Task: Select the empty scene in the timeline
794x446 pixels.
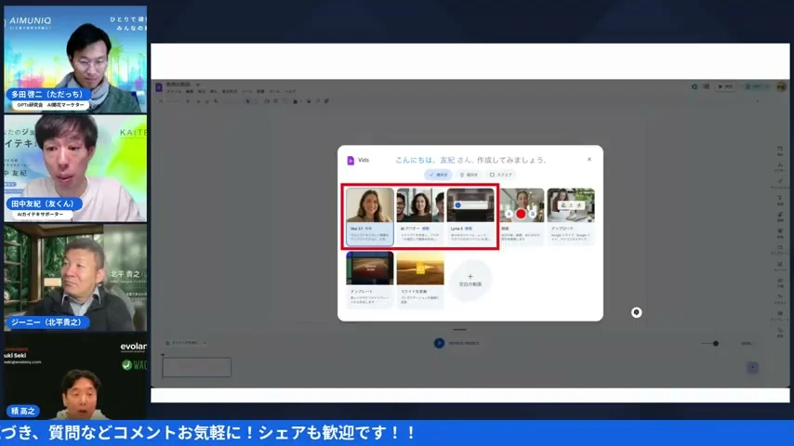Action: tap(196, 368)
